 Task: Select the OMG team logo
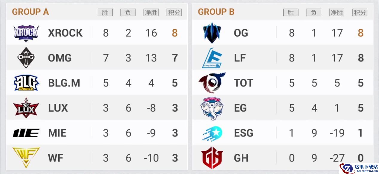26,58
